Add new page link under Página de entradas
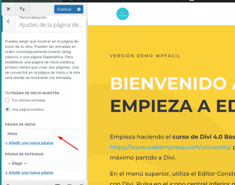Screen dimensions: 235x185 coord(29,172)
